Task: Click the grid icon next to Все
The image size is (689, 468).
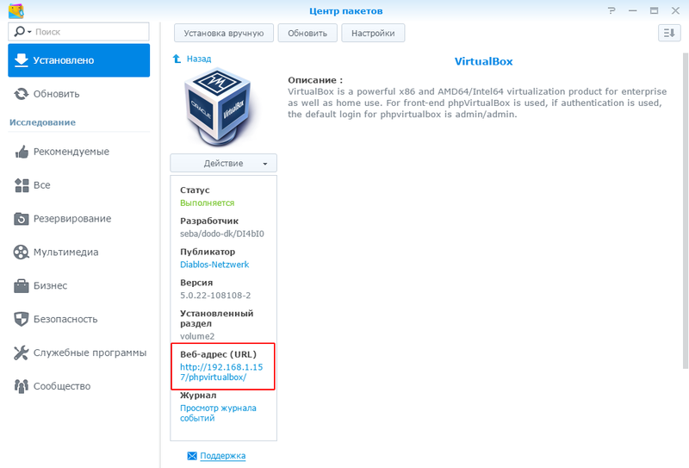Action: (x=22, y=185)
